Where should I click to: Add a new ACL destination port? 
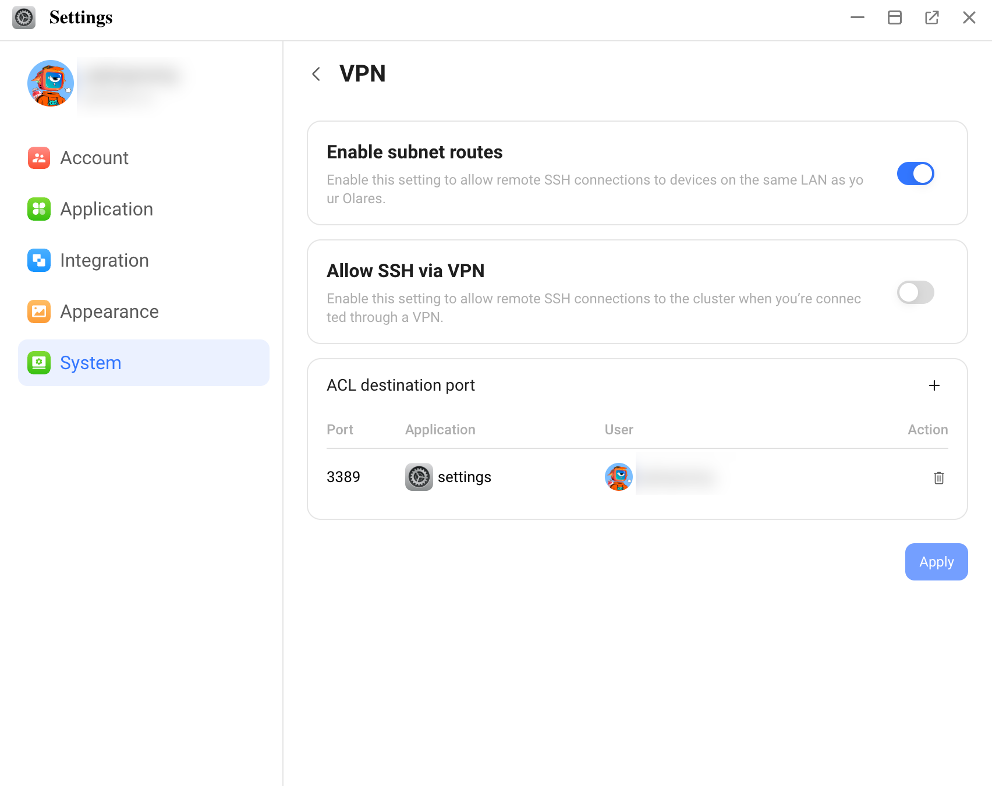pyautogui.click(x=934, y=385)
